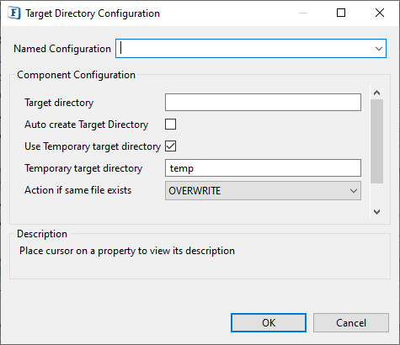Image resolution: width=400 pixels, height=345 pixels.
Task: Click the 'Component Configuration' group heading
Action: click(x=76, y=75)
